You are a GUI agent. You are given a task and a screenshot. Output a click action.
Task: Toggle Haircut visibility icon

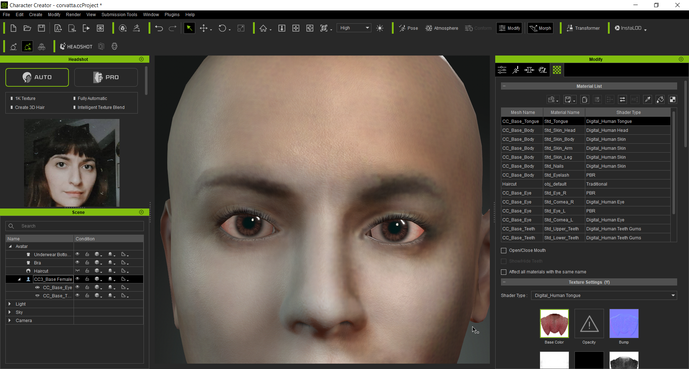tap(78, 270)
